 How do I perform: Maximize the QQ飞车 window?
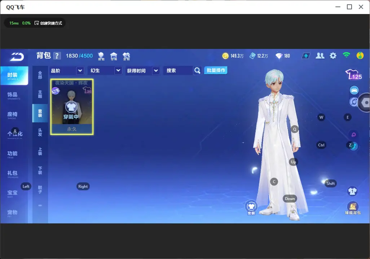click(x=349, y=7)
